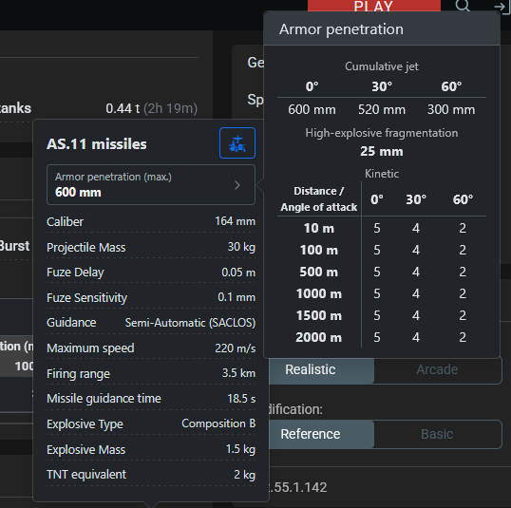Select the Guidance Semi-Automatic (SACLOS) row

click(151, 323)
